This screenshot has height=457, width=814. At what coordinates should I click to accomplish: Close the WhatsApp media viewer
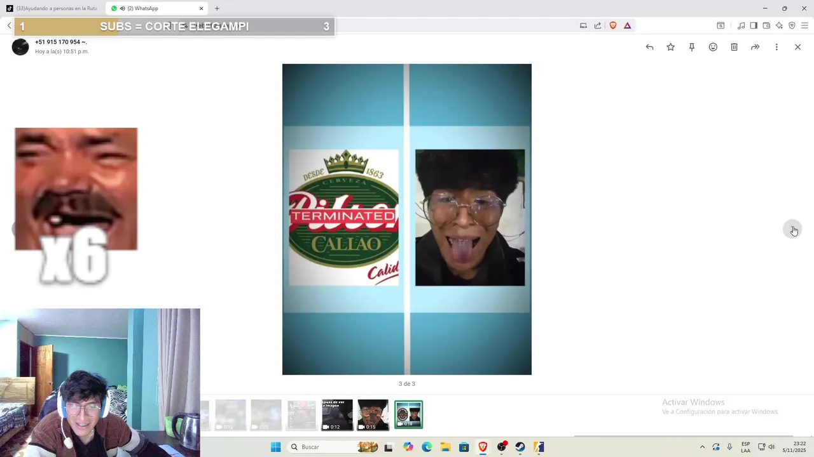pos(797,47)
